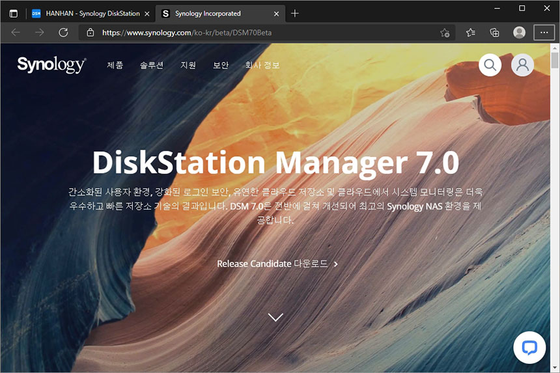Open the live chat bubble

(x=529, y=348)
